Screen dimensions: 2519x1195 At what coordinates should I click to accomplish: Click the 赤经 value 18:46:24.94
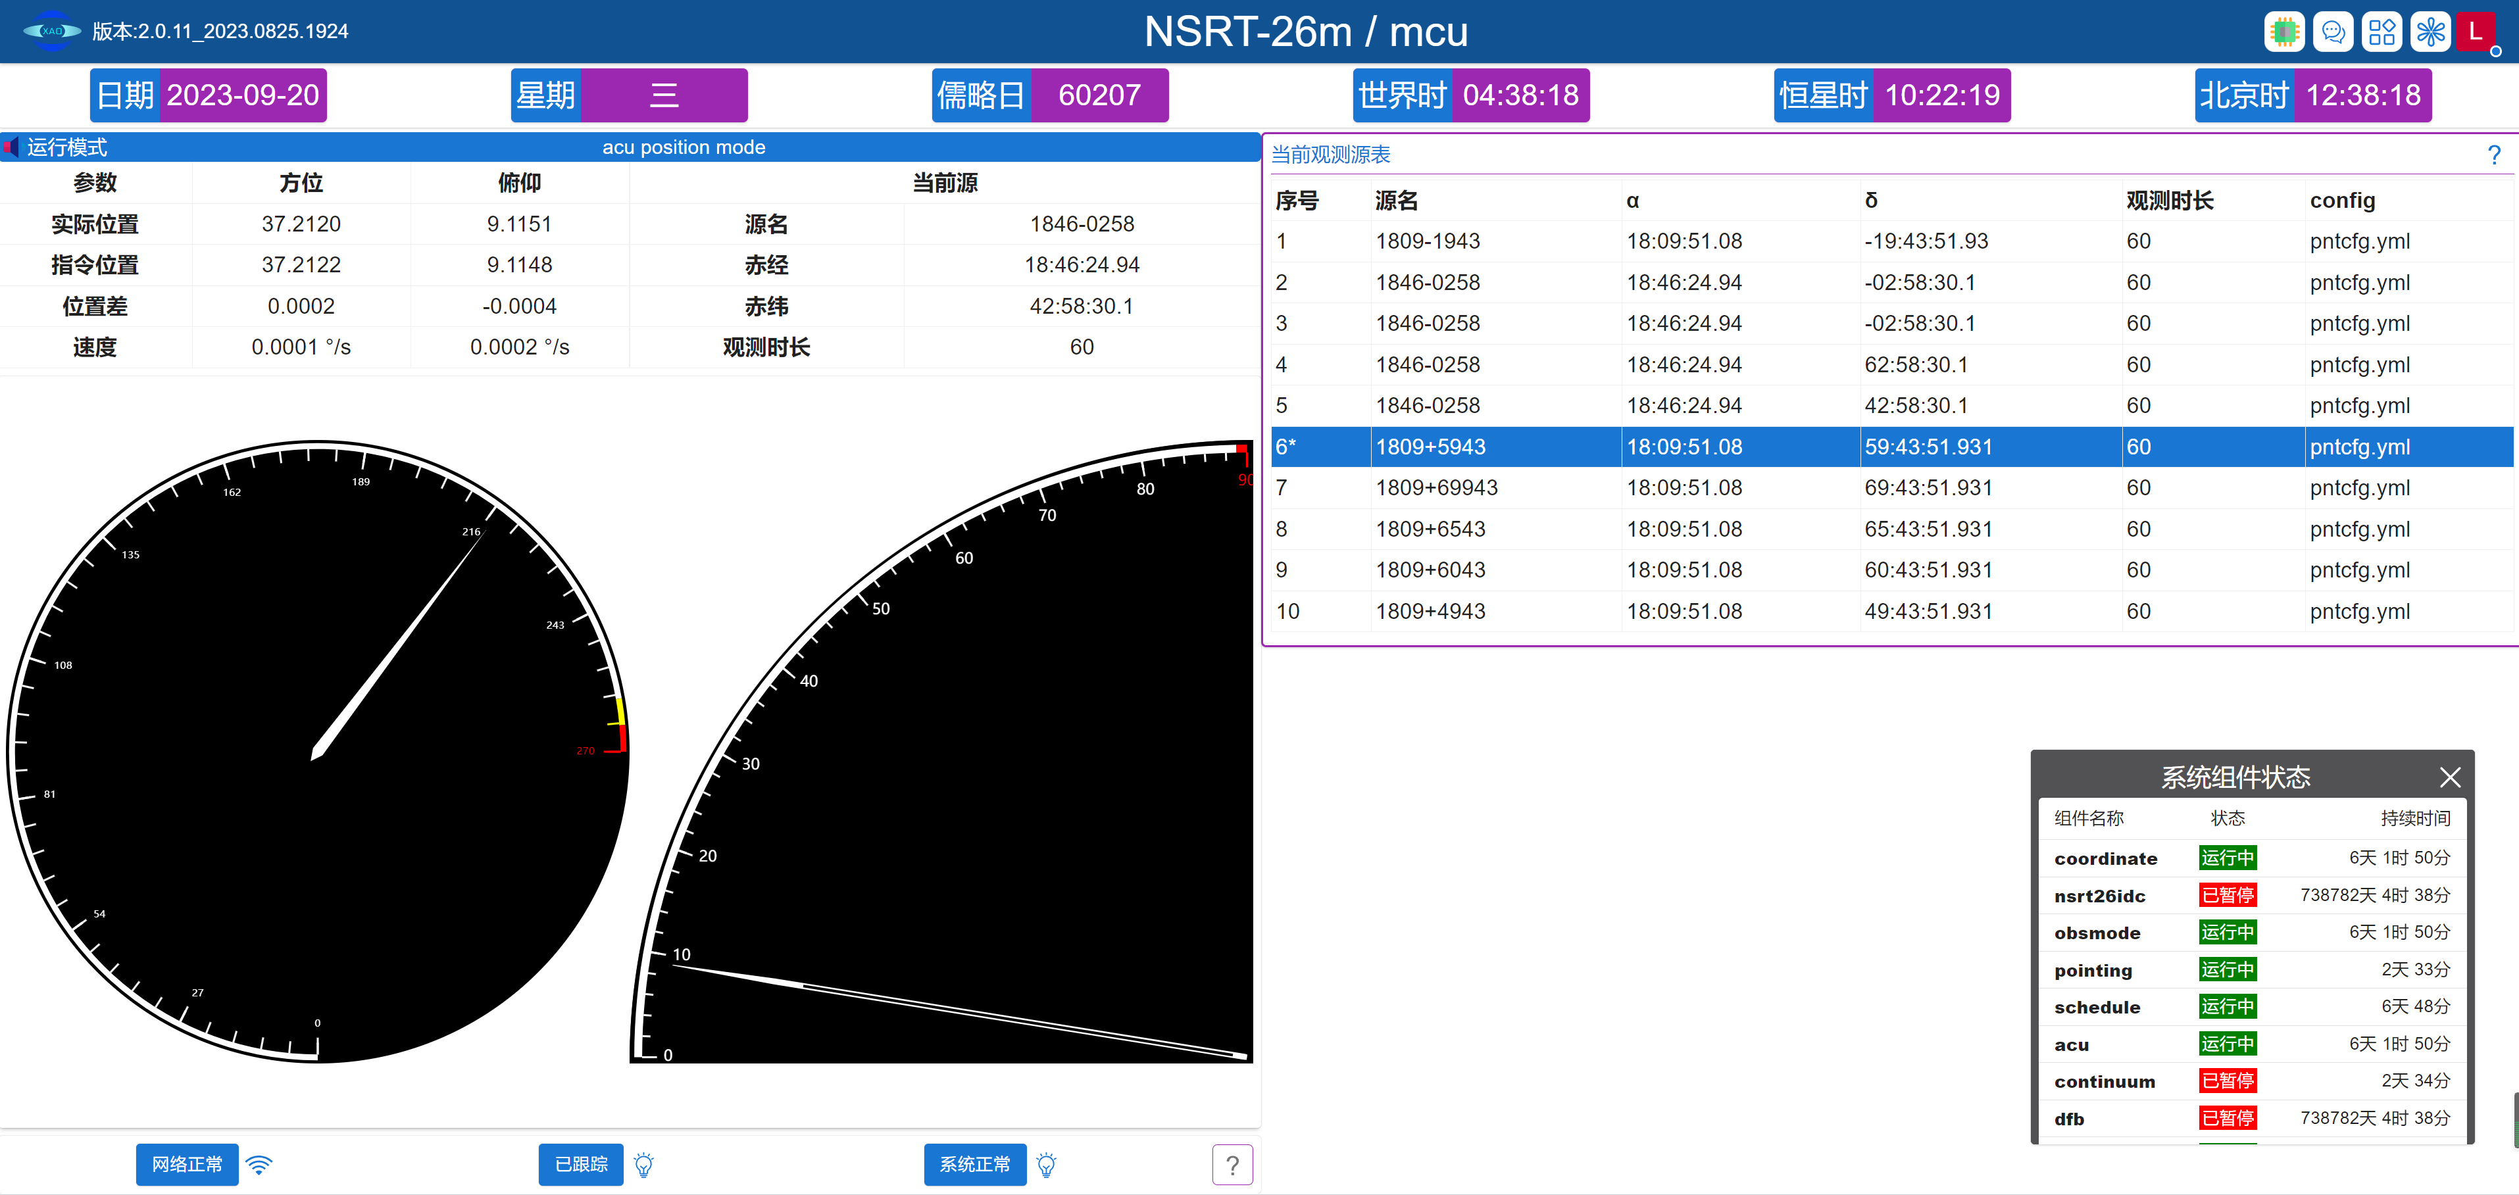pyautogui.click(x=1082, y=265)
